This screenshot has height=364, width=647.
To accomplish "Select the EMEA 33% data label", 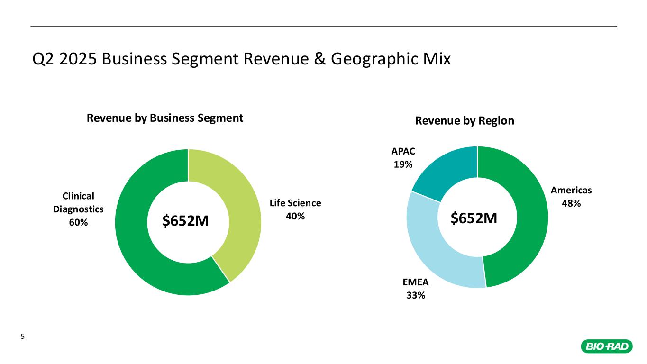I will tap(416, 289).
